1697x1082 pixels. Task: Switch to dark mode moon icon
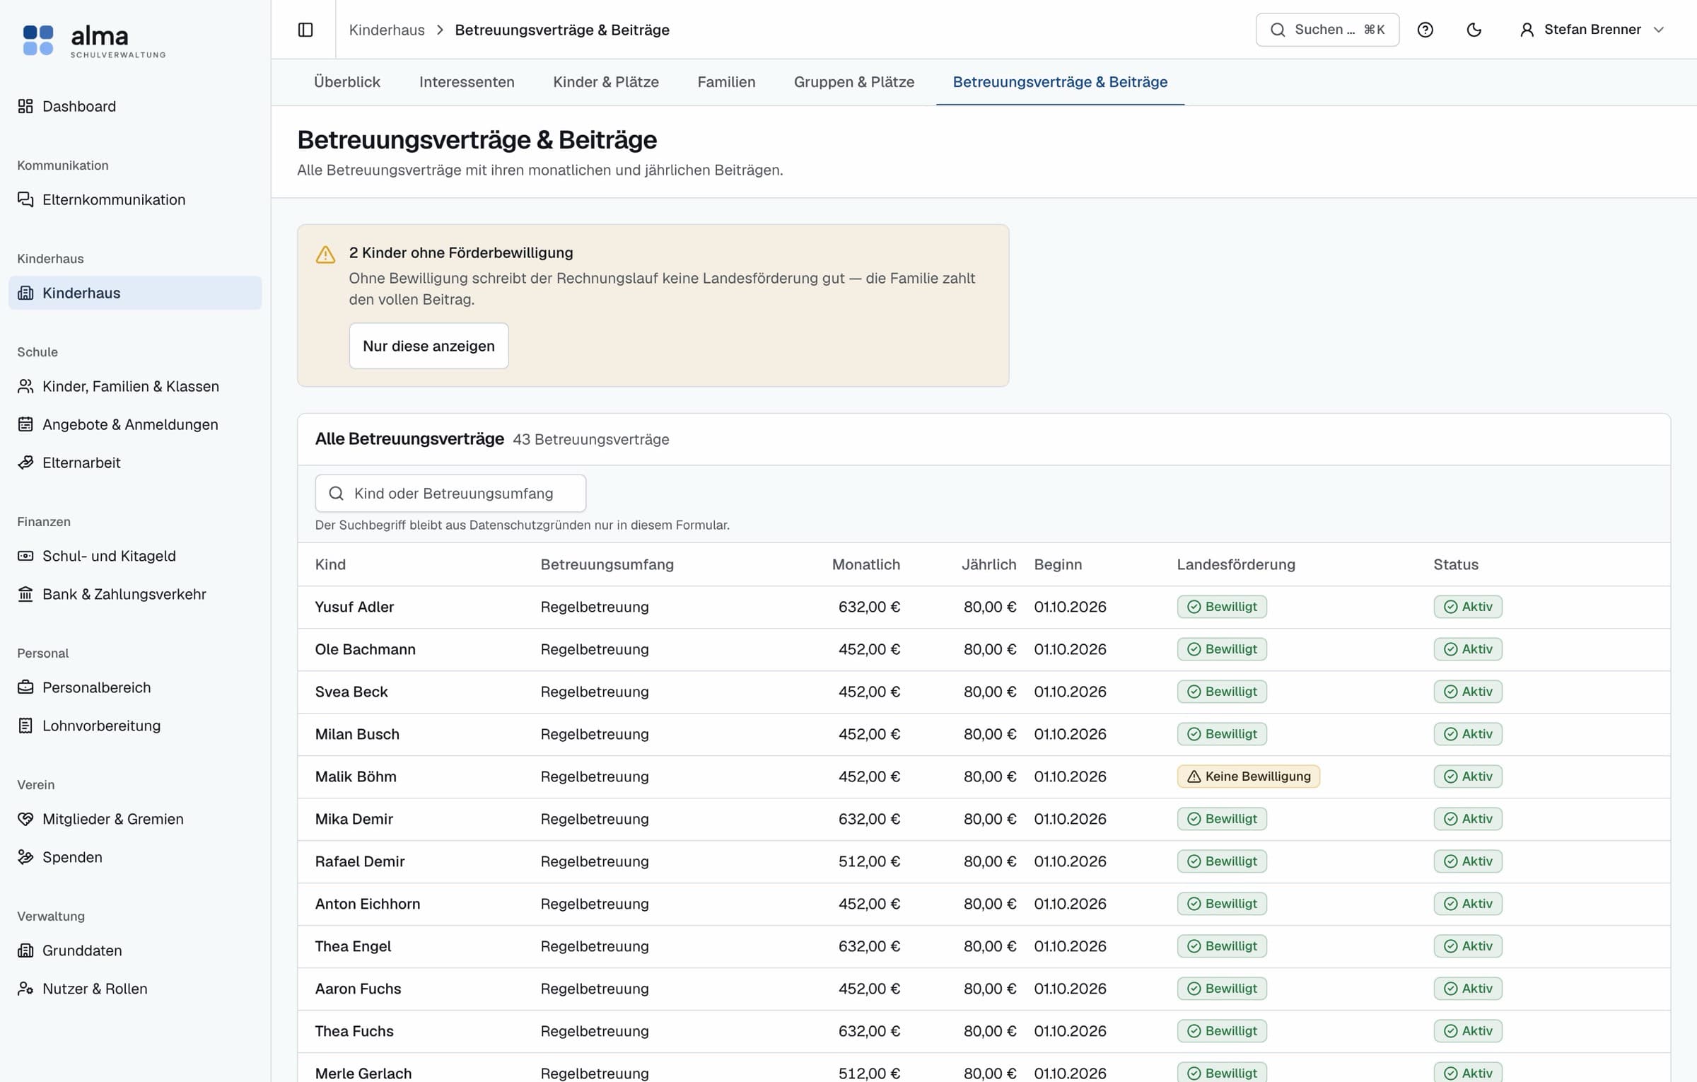tap(1474, 30)
